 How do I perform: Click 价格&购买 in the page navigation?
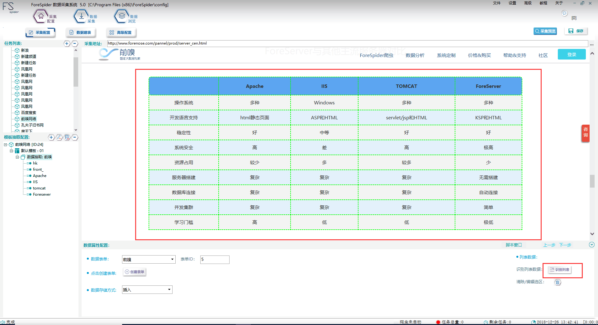[x=479, y=55]
